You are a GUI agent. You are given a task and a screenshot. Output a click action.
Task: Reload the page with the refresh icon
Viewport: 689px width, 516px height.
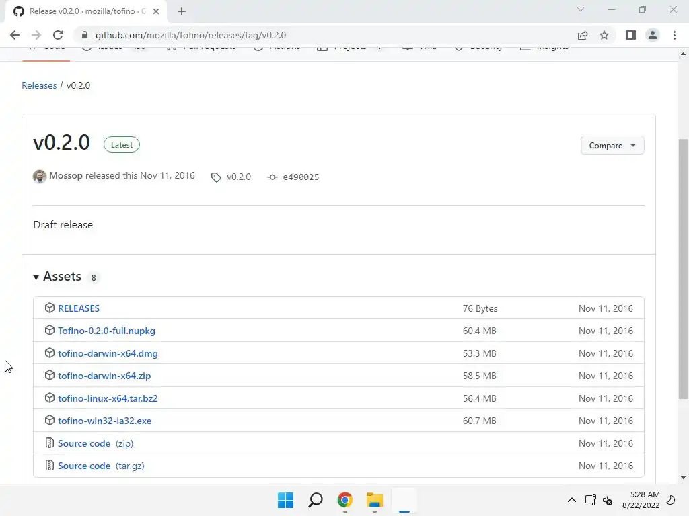(x=58, y=35)
